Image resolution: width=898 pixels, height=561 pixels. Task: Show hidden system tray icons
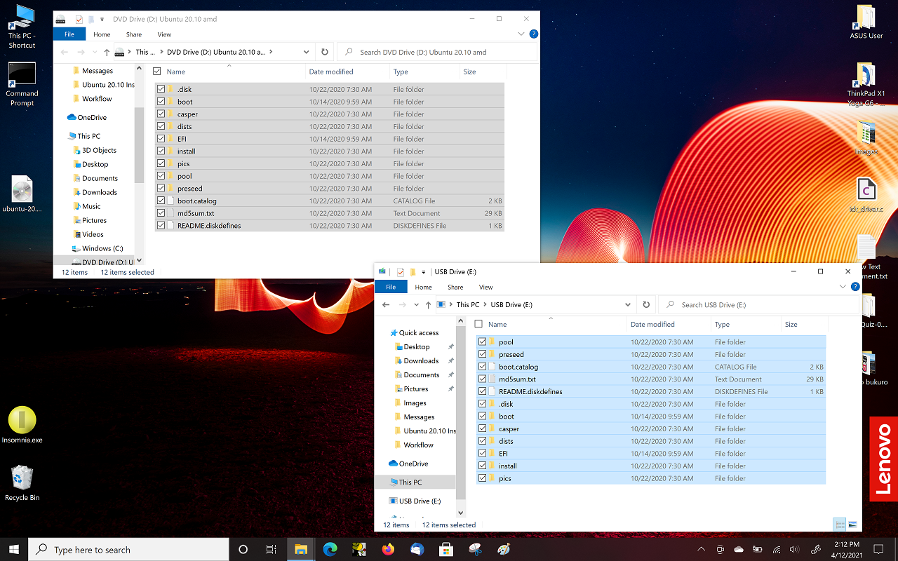701,550
